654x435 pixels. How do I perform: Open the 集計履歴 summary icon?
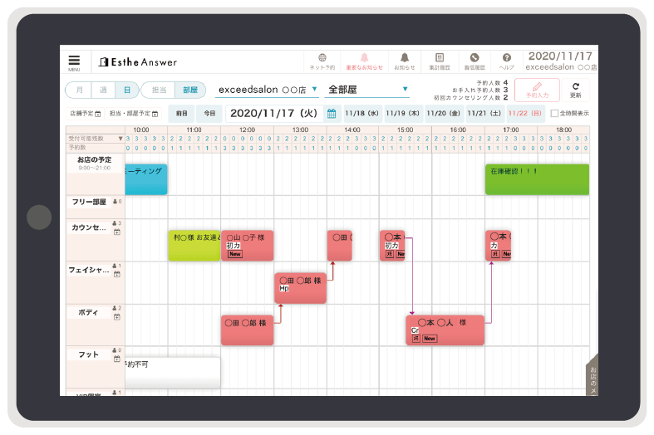point(439,60)
